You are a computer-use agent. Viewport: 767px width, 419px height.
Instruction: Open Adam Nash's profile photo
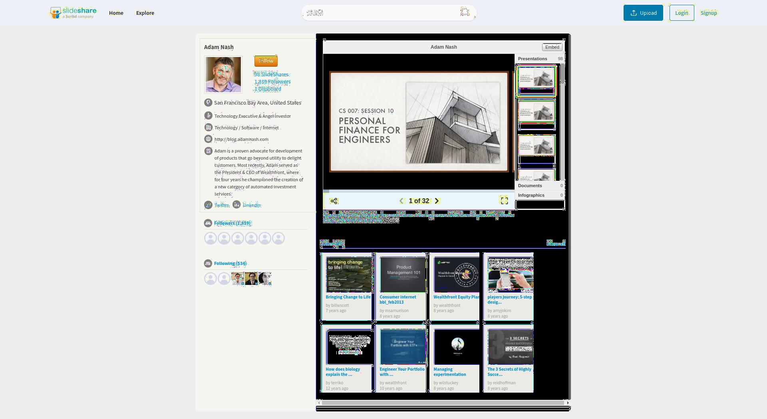223,75
